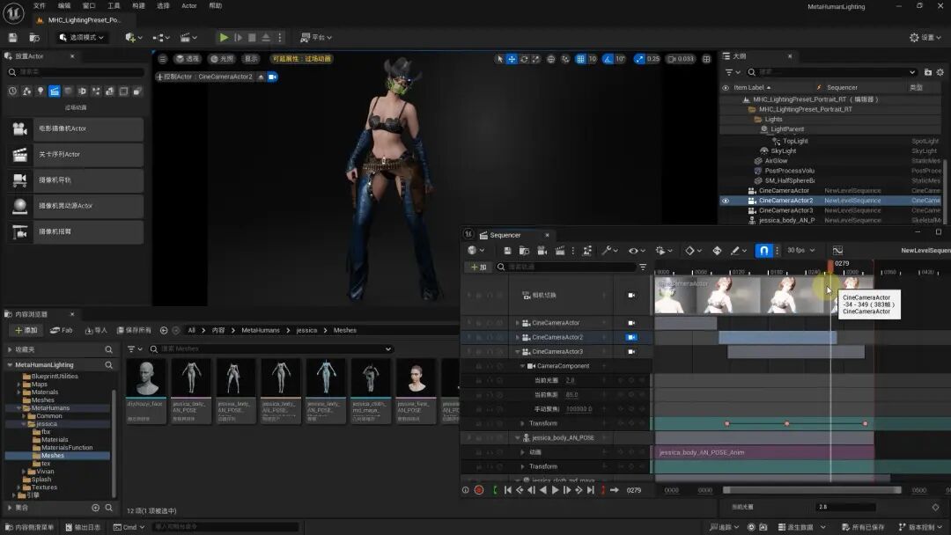951x535 pixels.
Task: Click the Fab button in Content Browser
Action: tap(62, 330)
